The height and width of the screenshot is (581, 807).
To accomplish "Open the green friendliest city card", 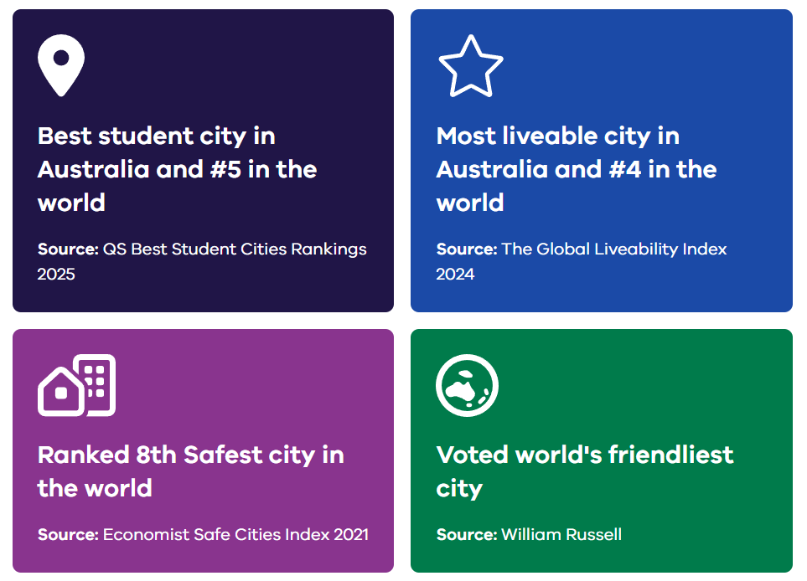I will (602, 451).
